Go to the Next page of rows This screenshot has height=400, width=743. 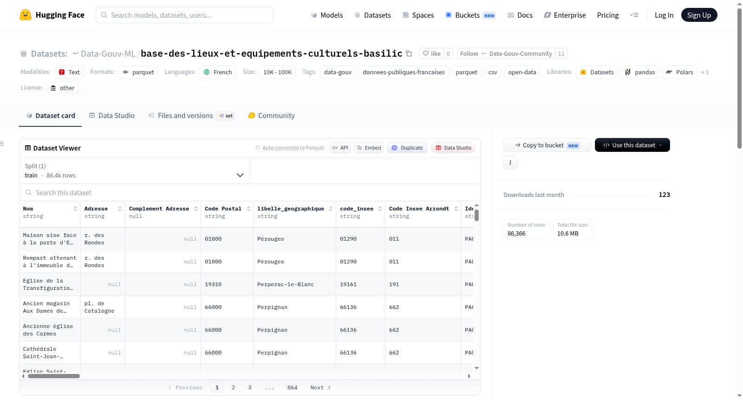[320, 387]
